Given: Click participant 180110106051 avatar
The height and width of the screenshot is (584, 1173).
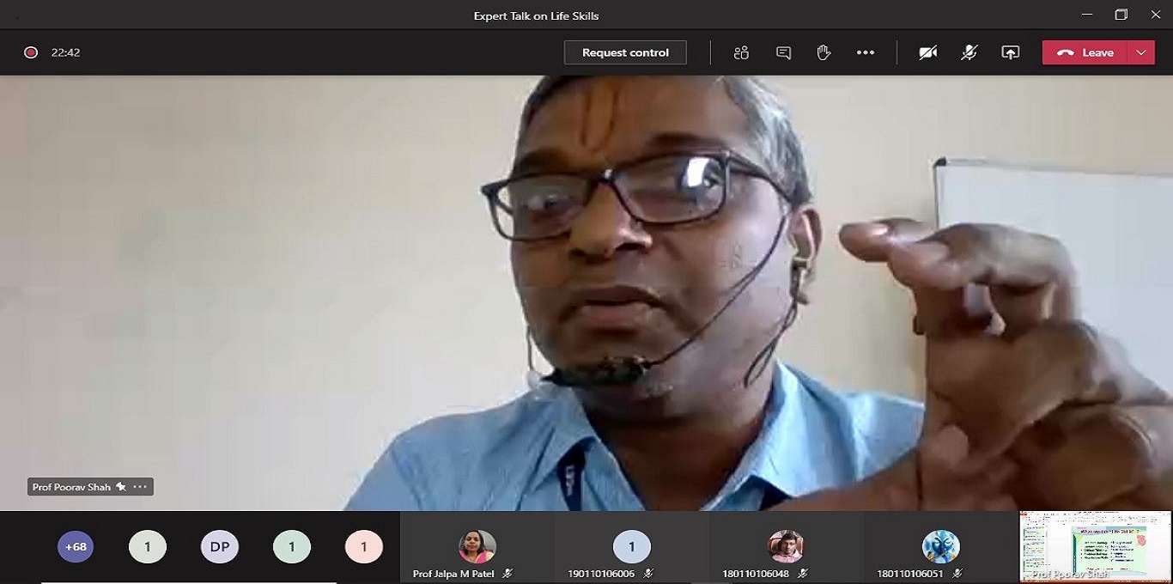Looking at the screenshot, I should pos(940,546).
